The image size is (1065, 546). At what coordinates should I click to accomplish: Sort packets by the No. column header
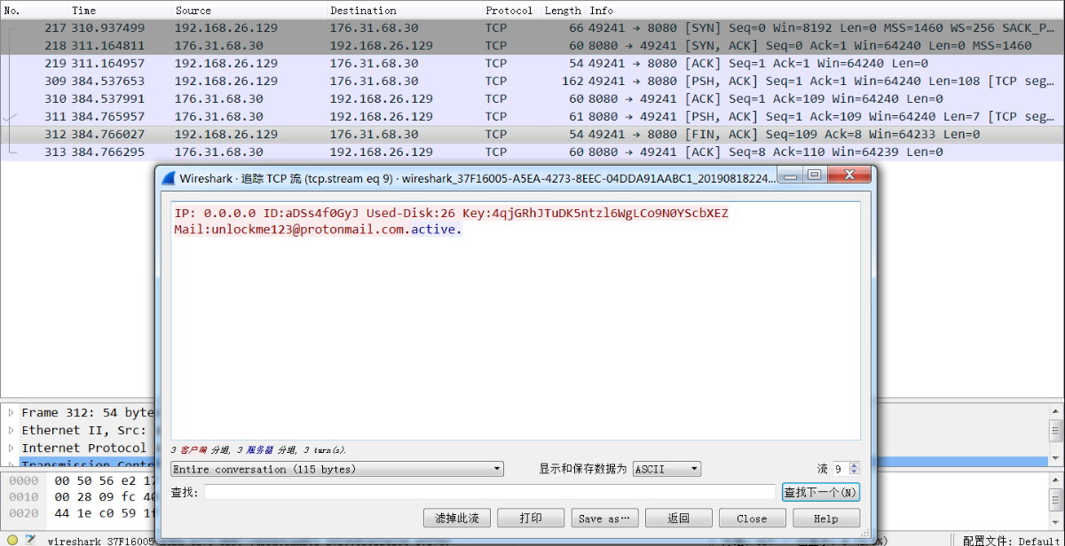point(34,11)
